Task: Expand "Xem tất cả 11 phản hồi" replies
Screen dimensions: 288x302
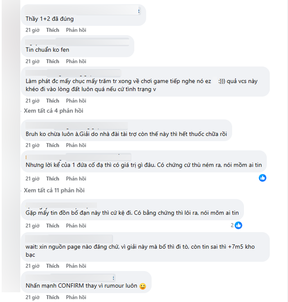Action: tap(55, 190)
